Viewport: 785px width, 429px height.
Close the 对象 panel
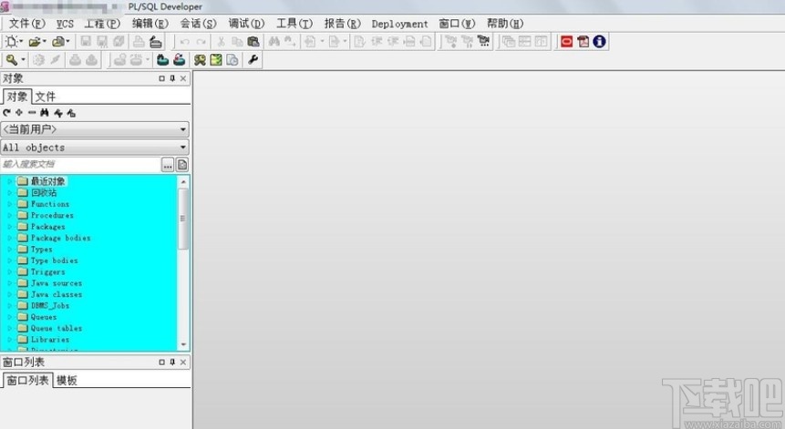click(183, 78)
